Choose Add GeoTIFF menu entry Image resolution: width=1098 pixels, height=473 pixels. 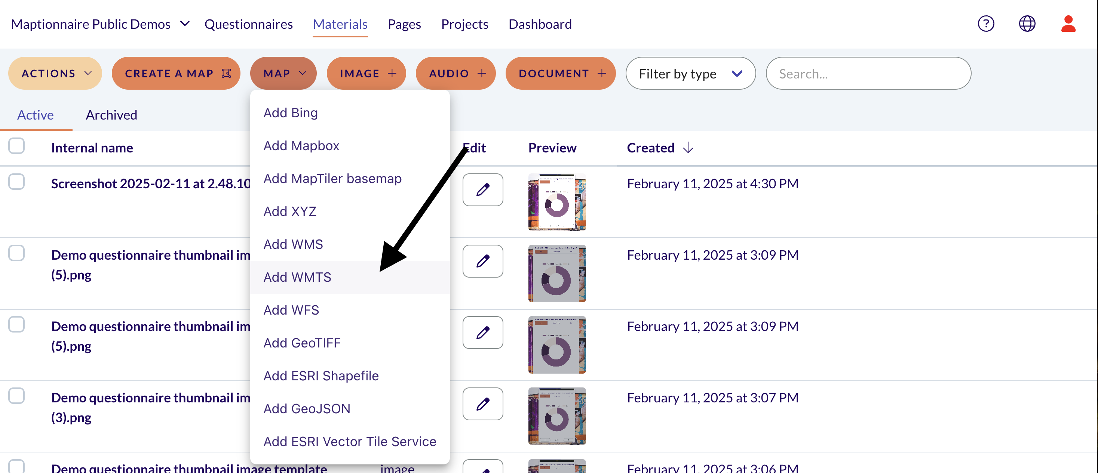(350, 343)
